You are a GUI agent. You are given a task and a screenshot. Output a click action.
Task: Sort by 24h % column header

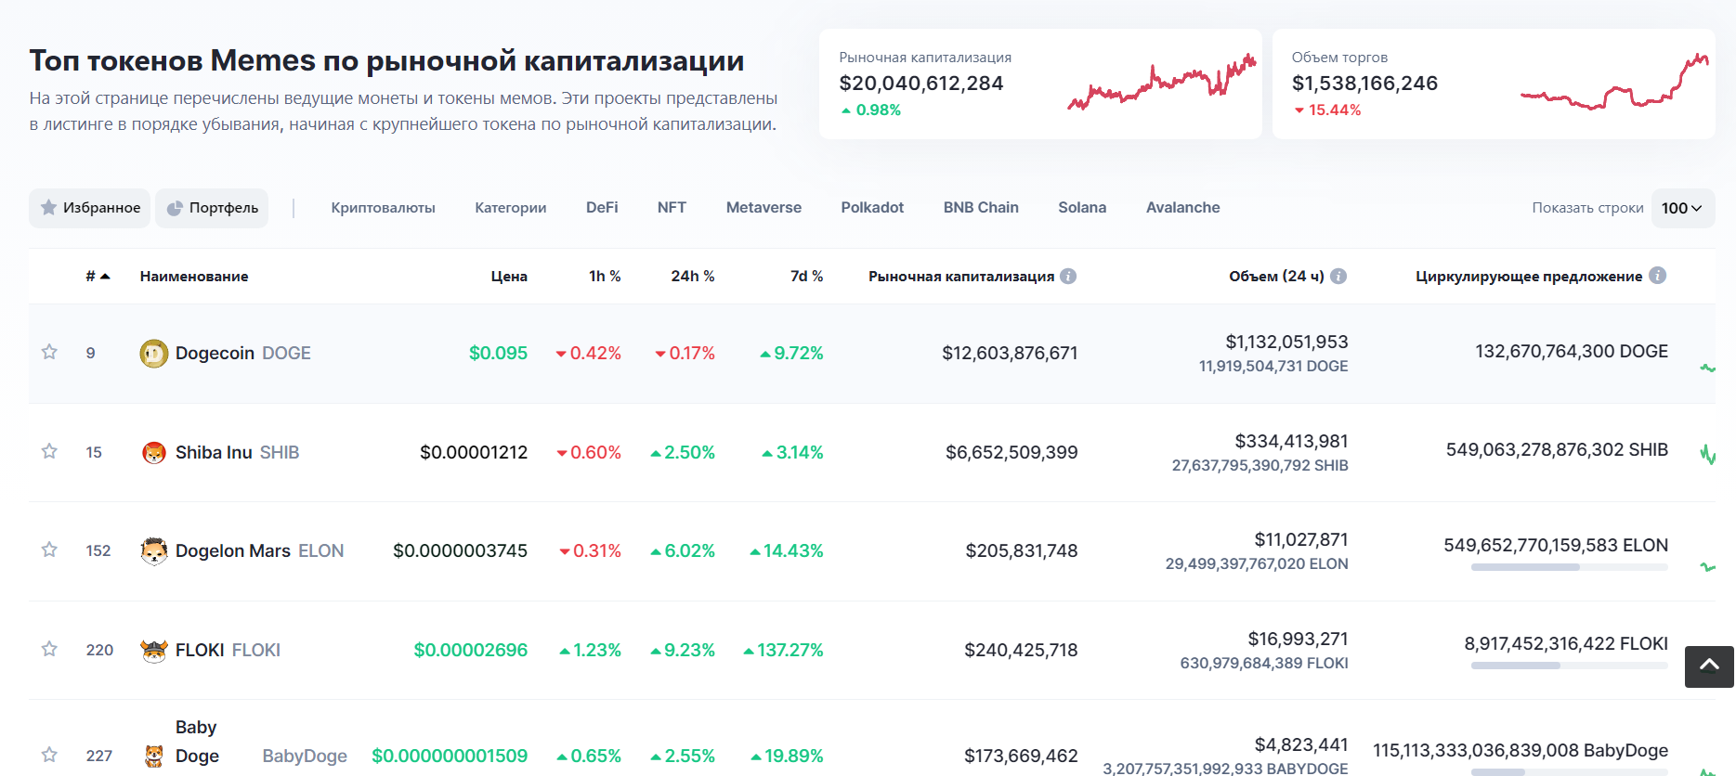(693, 276)
